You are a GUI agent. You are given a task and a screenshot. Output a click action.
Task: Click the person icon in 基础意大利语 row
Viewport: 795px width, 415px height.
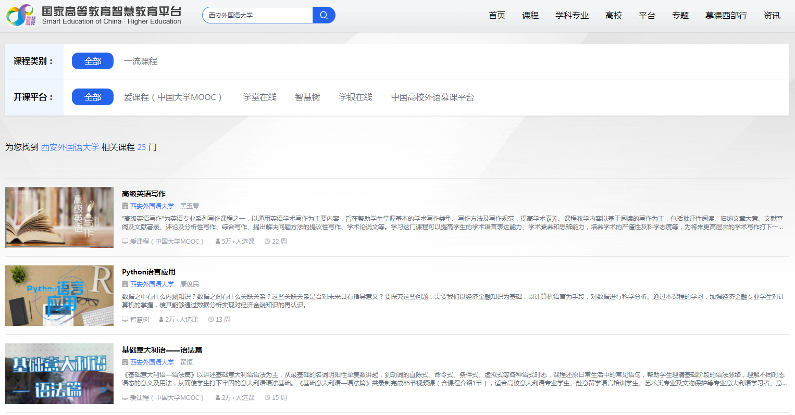[x=217, y=398]
